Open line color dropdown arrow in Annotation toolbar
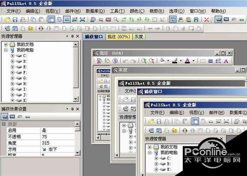This screenshot has height=176, width=247. (x=181, y=61)
